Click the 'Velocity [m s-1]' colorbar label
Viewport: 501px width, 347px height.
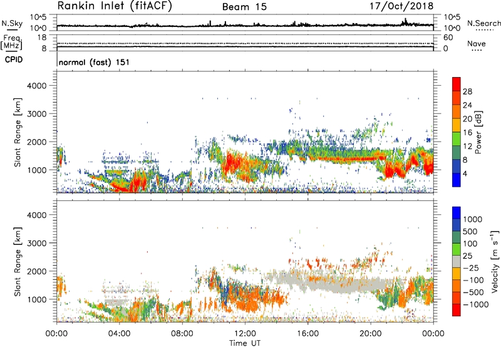(x=494, y=261)
